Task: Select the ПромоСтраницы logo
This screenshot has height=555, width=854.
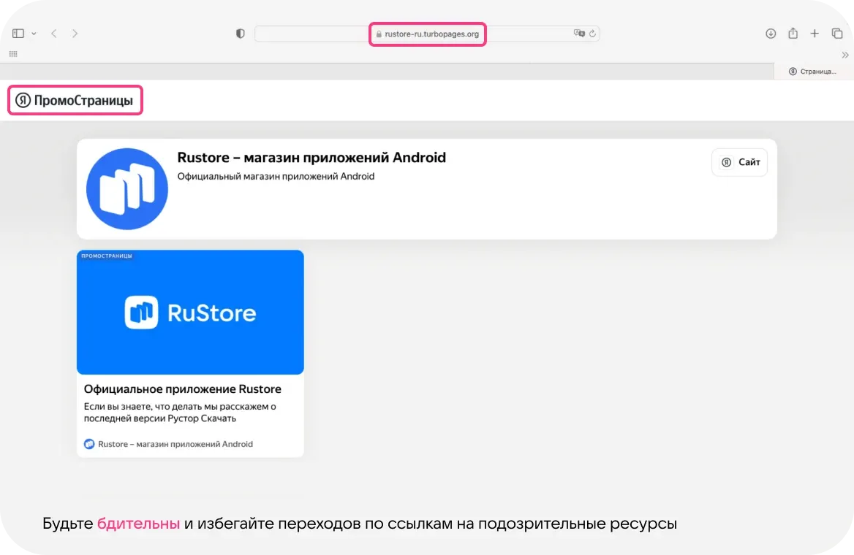Action: [75, 100]
